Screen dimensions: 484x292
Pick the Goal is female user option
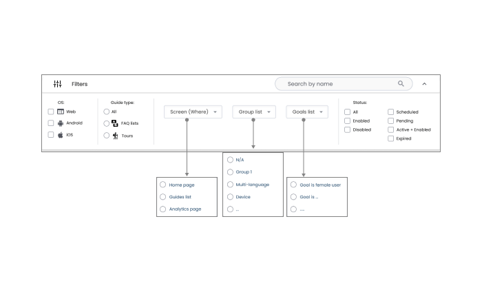(293, 185)
